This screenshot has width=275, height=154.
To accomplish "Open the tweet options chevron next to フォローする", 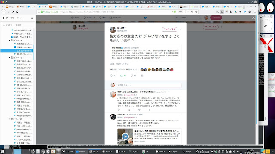I will coord(180,30).
